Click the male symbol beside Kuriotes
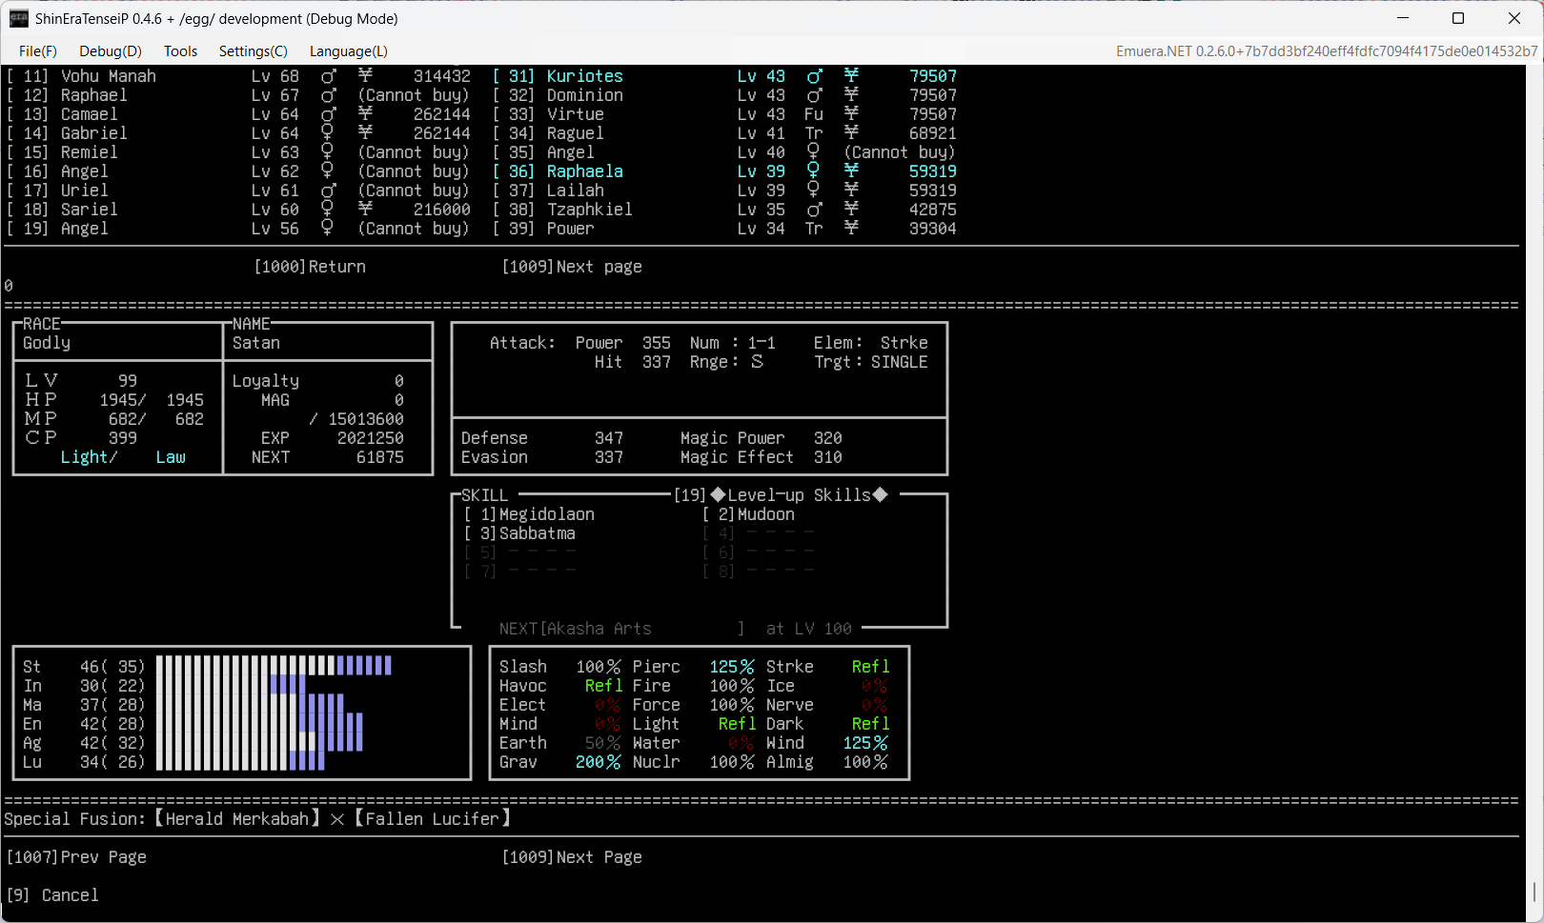This screenshot has height=923, width=1544. pyautogui.click(x=814, y=76)
